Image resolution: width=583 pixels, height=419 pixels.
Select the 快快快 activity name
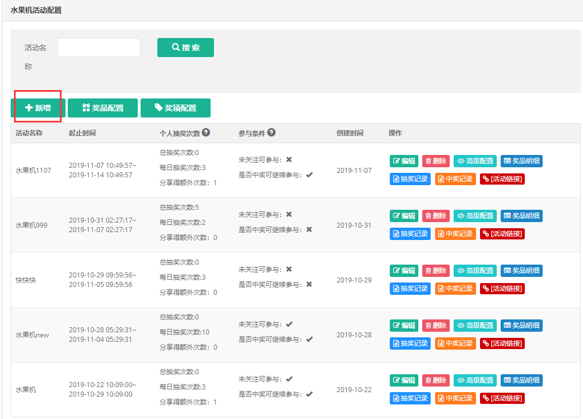click(x=26, y=280)
